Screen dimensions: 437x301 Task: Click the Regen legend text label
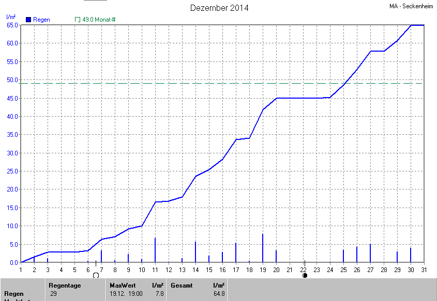pos(41,20)
